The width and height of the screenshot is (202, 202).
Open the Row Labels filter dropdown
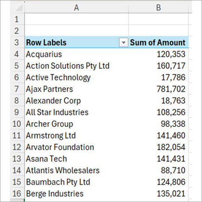pyautogui.click(x=123, y=42)
